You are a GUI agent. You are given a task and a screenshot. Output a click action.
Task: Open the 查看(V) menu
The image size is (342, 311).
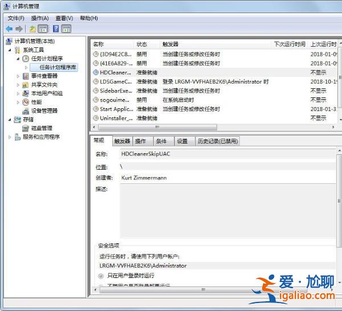coord(64,18)
